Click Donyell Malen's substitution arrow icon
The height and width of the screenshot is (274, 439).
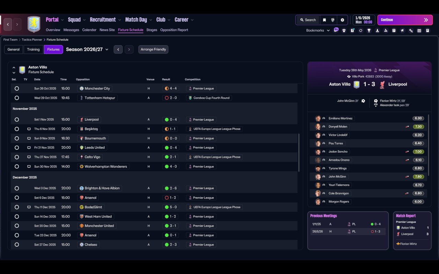click(x=407, y=127)
